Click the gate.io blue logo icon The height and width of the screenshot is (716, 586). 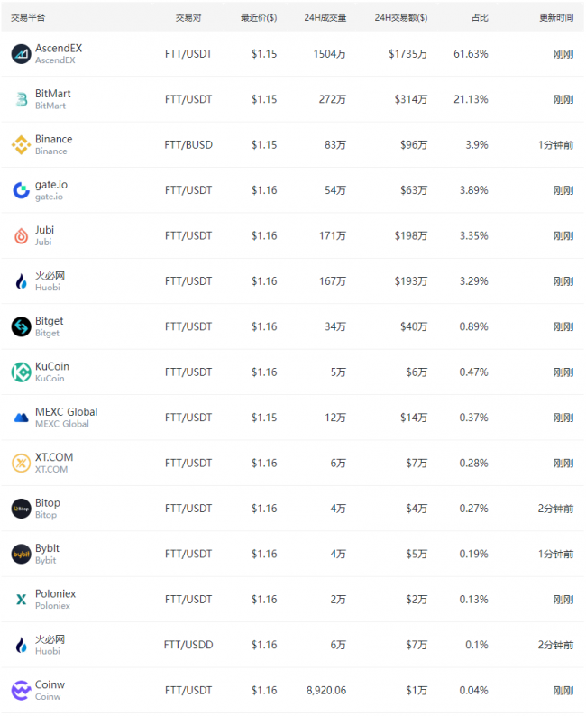(x=21, y=190)
